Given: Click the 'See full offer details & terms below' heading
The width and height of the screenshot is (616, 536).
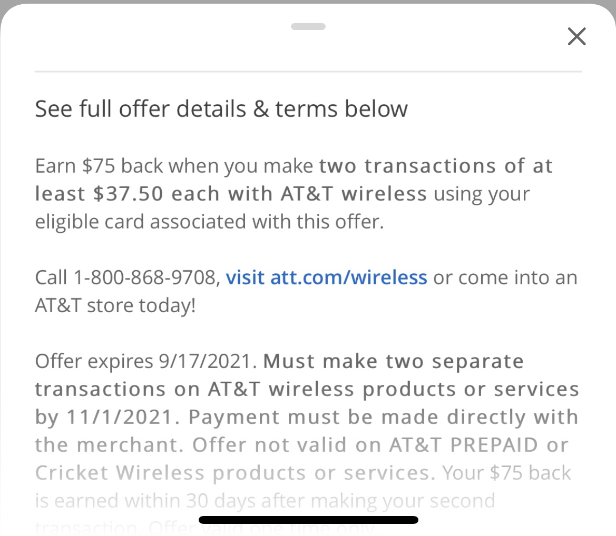Looking at the screenshot, I should point(221,109).
